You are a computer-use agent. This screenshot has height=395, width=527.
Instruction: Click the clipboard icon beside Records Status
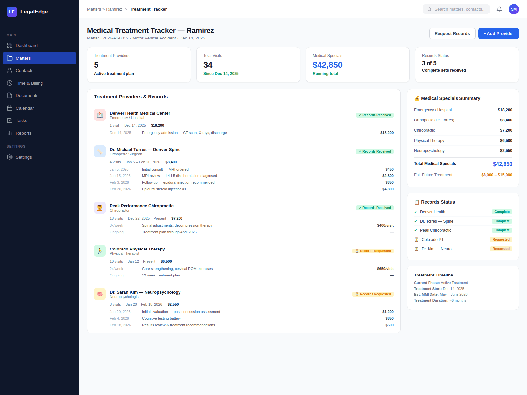click(417, 202)
